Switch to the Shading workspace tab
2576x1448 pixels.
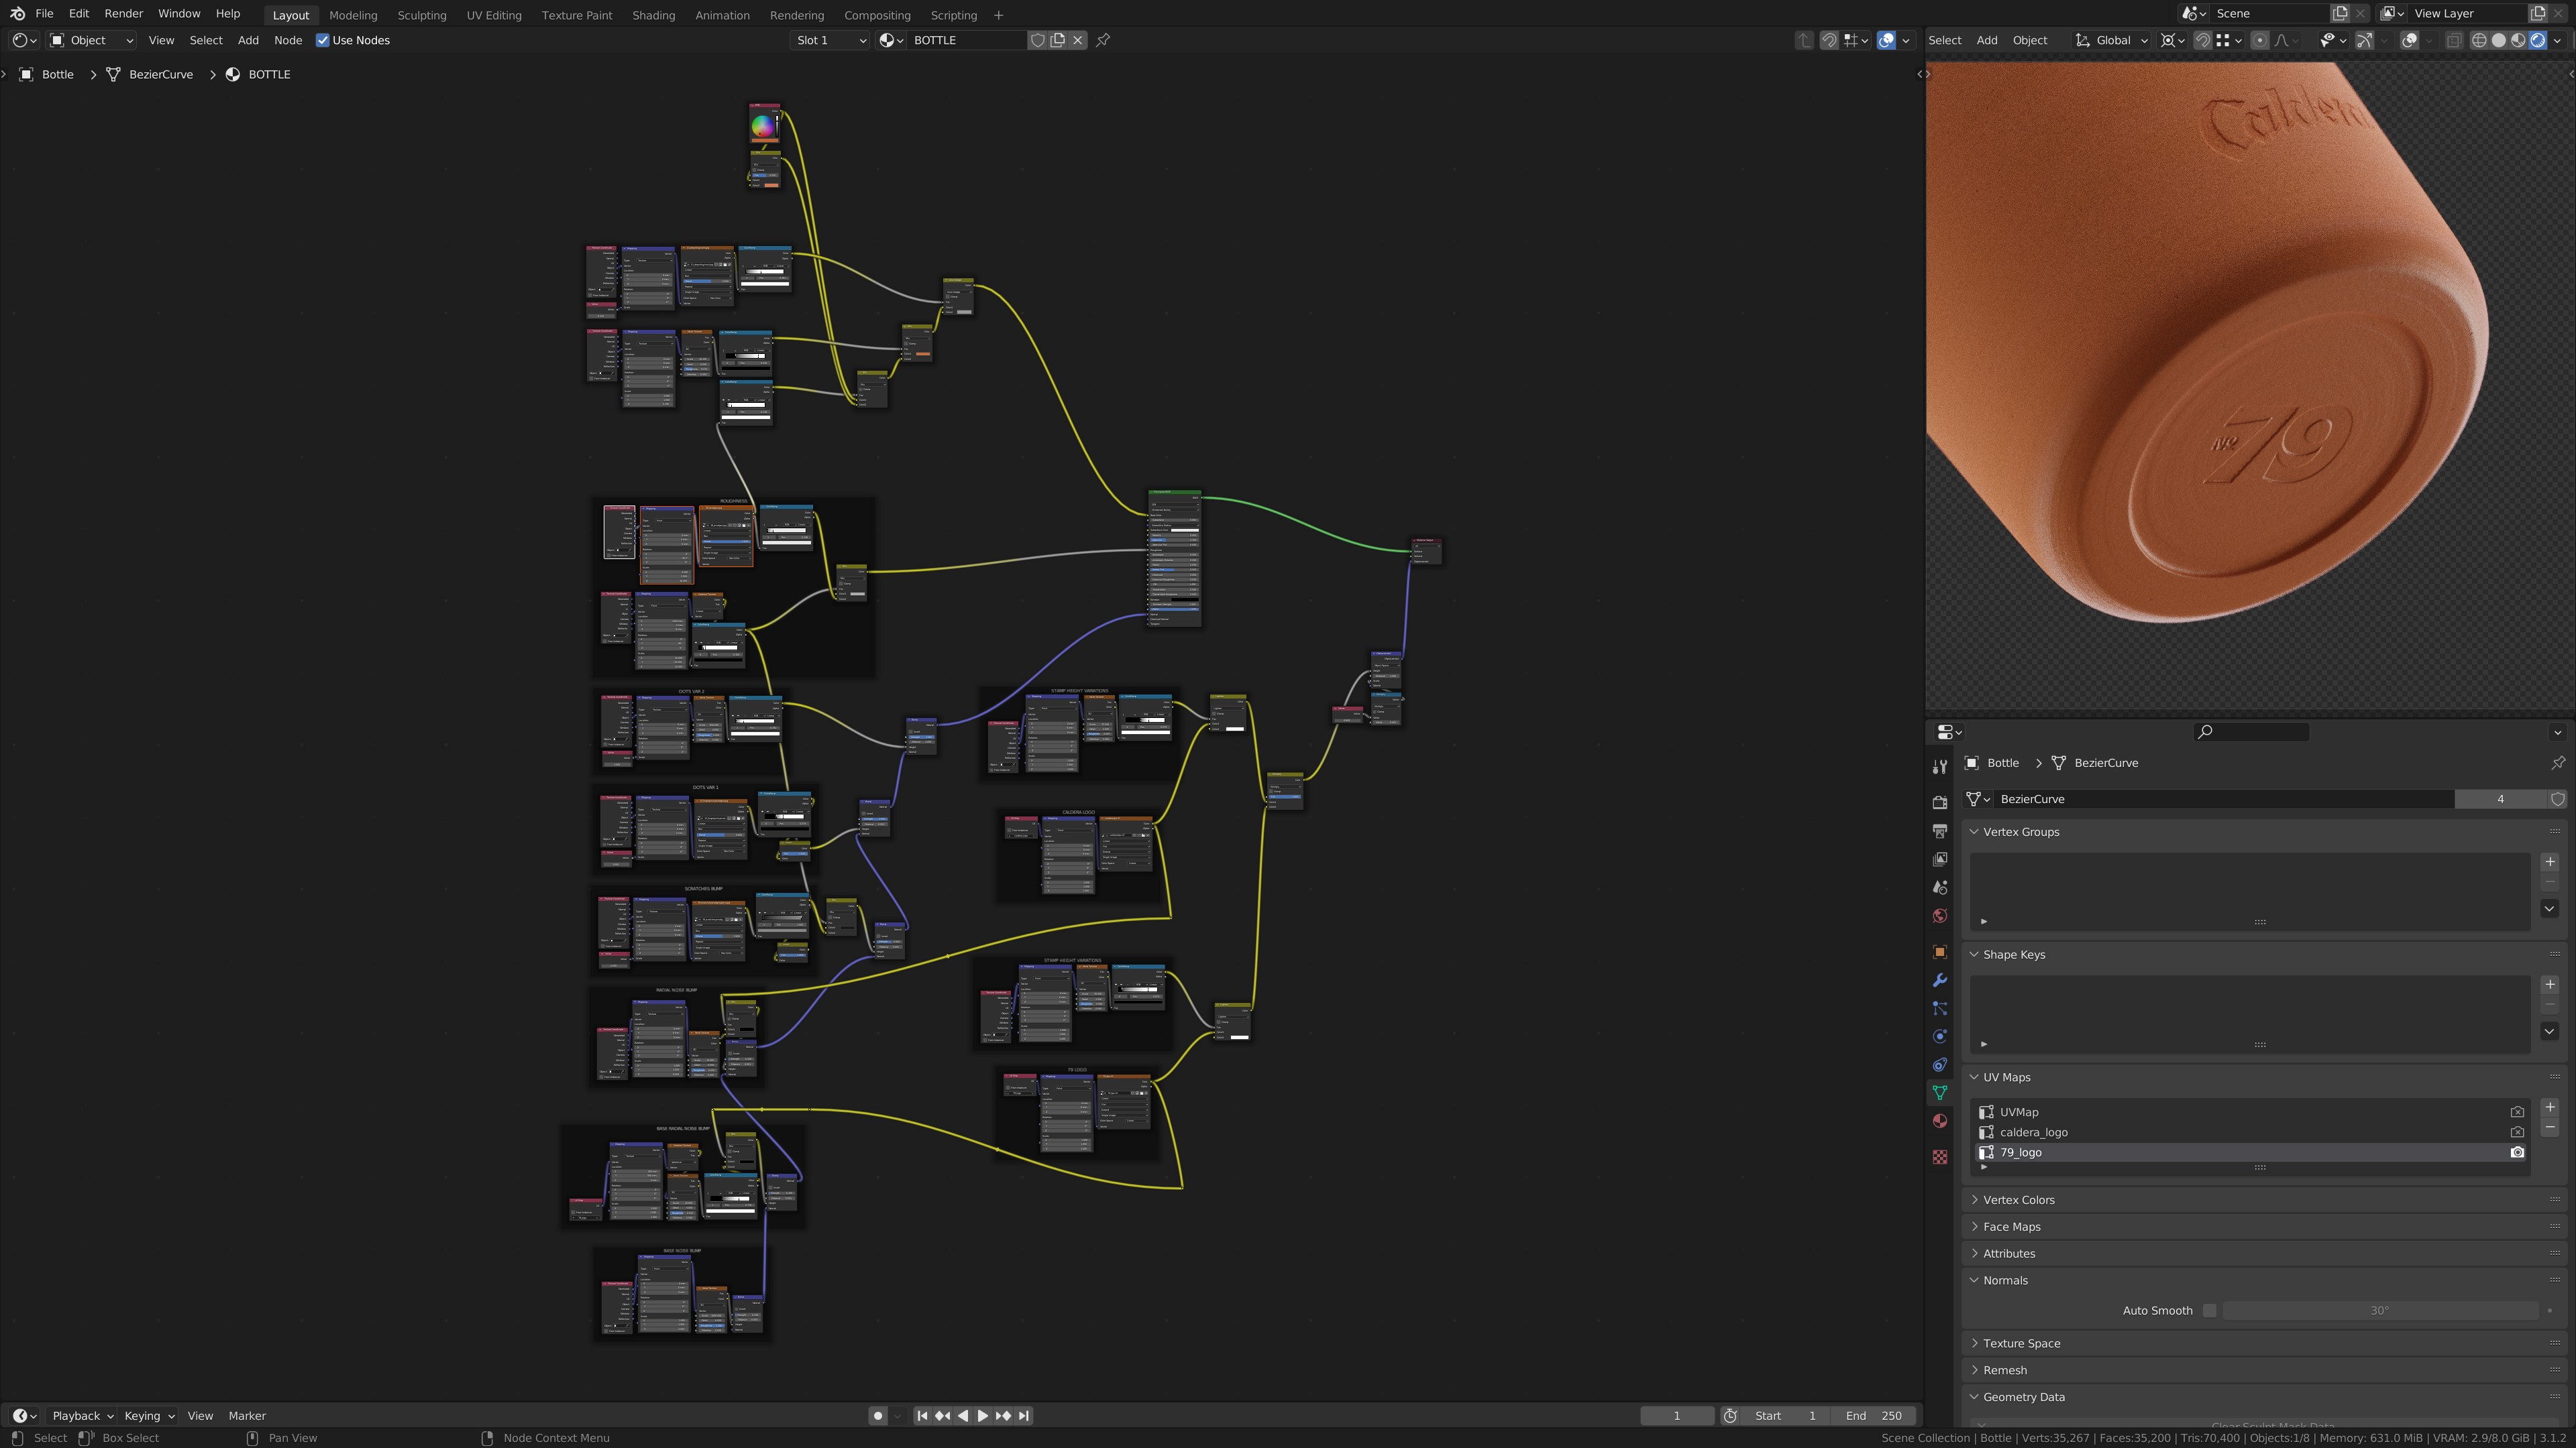pyautogui.click(x=653, y=15)
